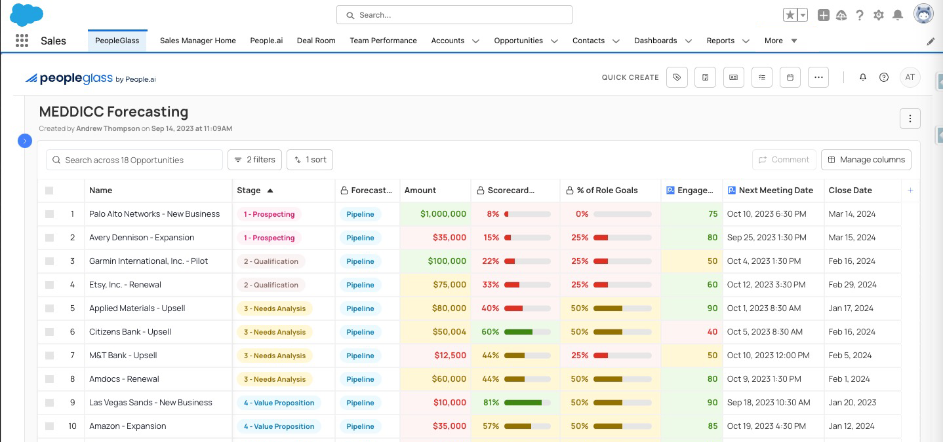The width and height of the screenshot is (943, 442).
Task: Select the Avery Dennison row checkbox
Action: click(x=49, y=238)
